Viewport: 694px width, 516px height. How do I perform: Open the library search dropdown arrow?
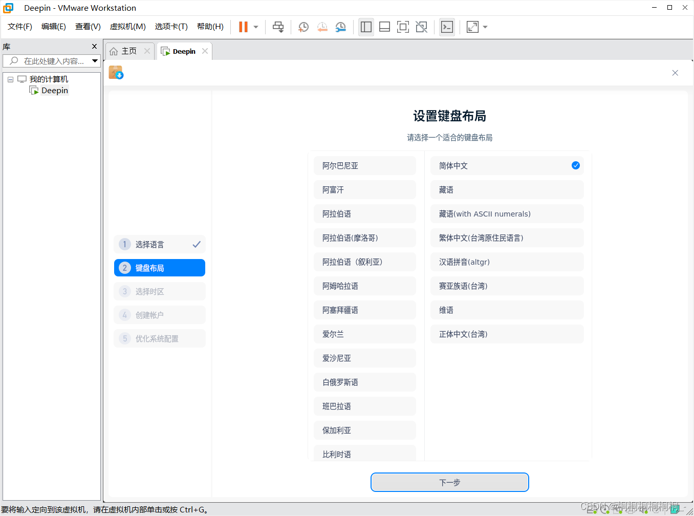click(95, 61)
